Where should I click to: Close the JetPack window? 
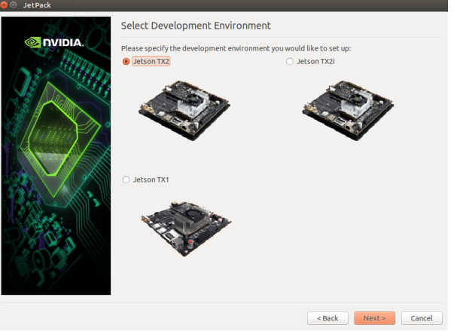pos(4,5)
